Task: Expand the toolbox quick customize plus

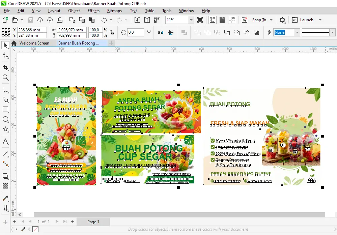Action: point(5,222)
